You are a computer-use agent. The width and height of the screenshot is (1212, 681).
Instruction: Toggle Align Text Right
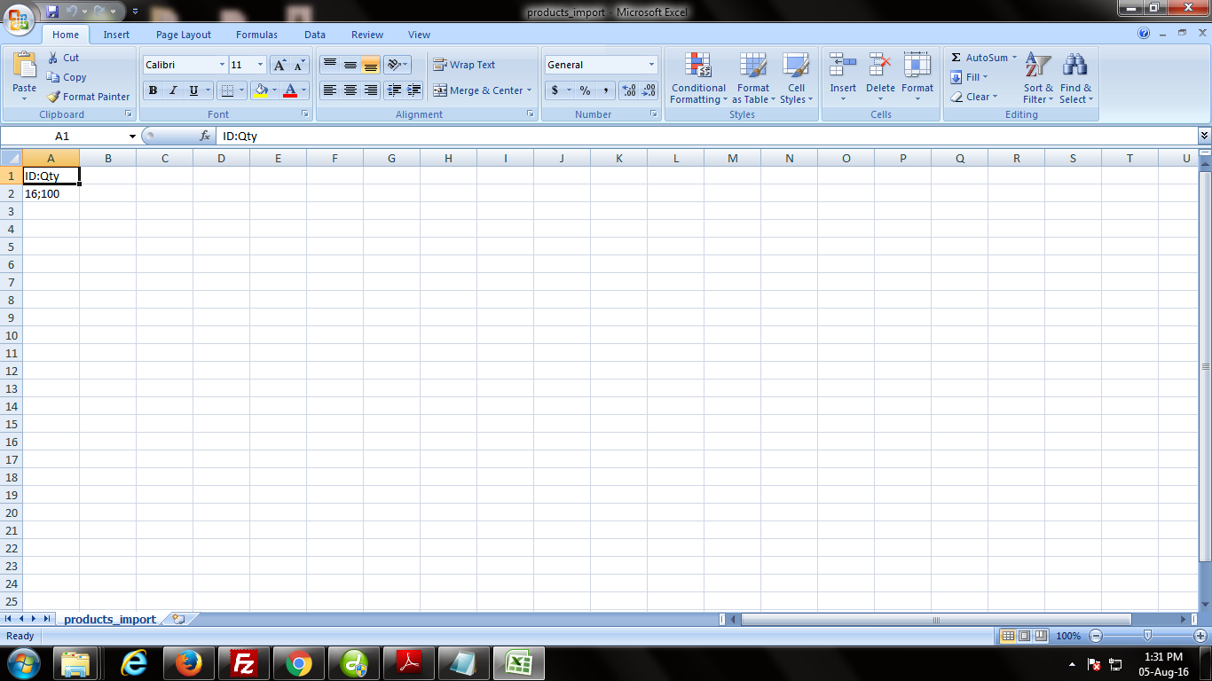click(x=371, y=90)
